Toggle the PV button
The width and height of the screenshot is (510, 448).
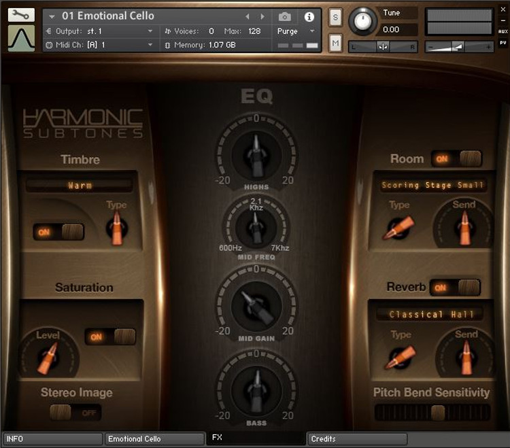click(x=503, y=43)
